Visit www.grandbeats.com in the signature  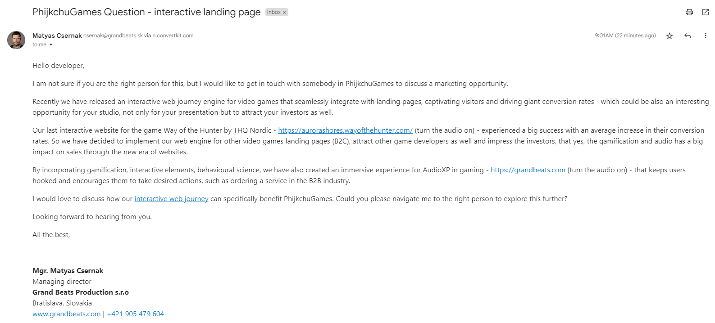(x=67, y=314)
